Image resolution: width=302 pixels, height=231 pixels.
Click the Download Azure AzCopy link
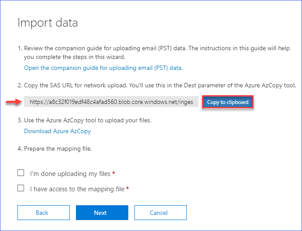58,131
